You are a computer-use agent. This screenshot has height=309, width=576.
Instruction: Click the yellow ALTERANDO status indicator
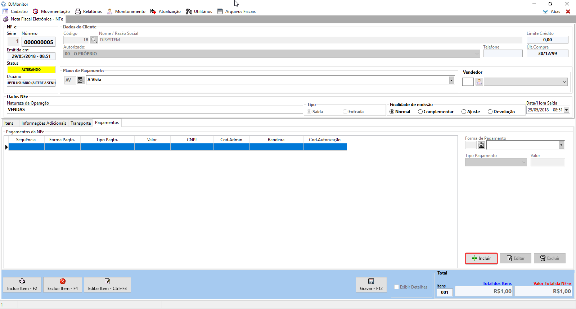pos(31,70)
